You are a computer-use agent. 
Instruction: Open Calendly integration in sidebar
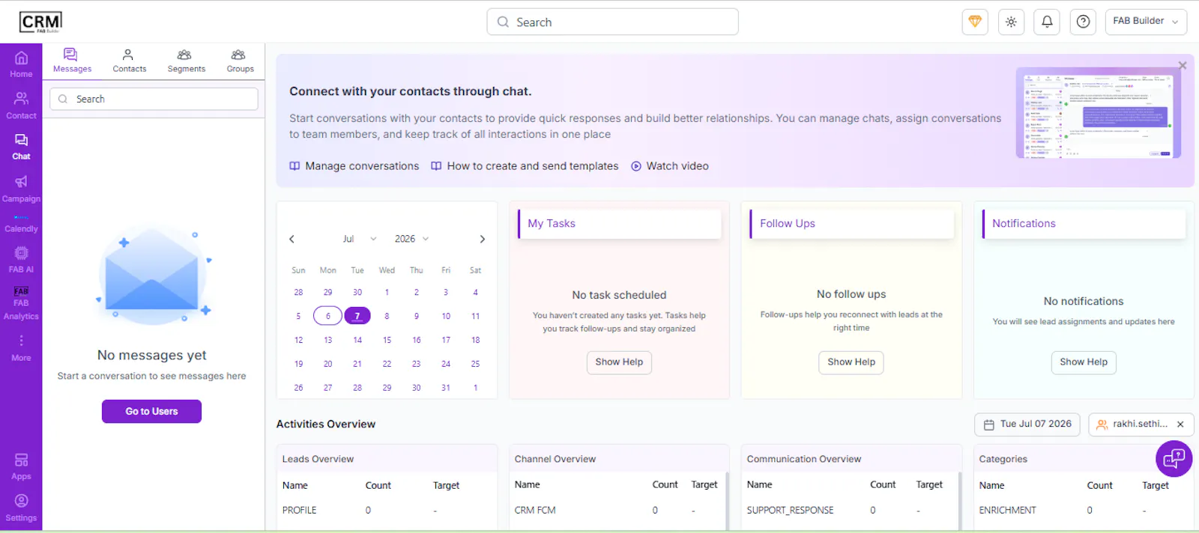21,223
